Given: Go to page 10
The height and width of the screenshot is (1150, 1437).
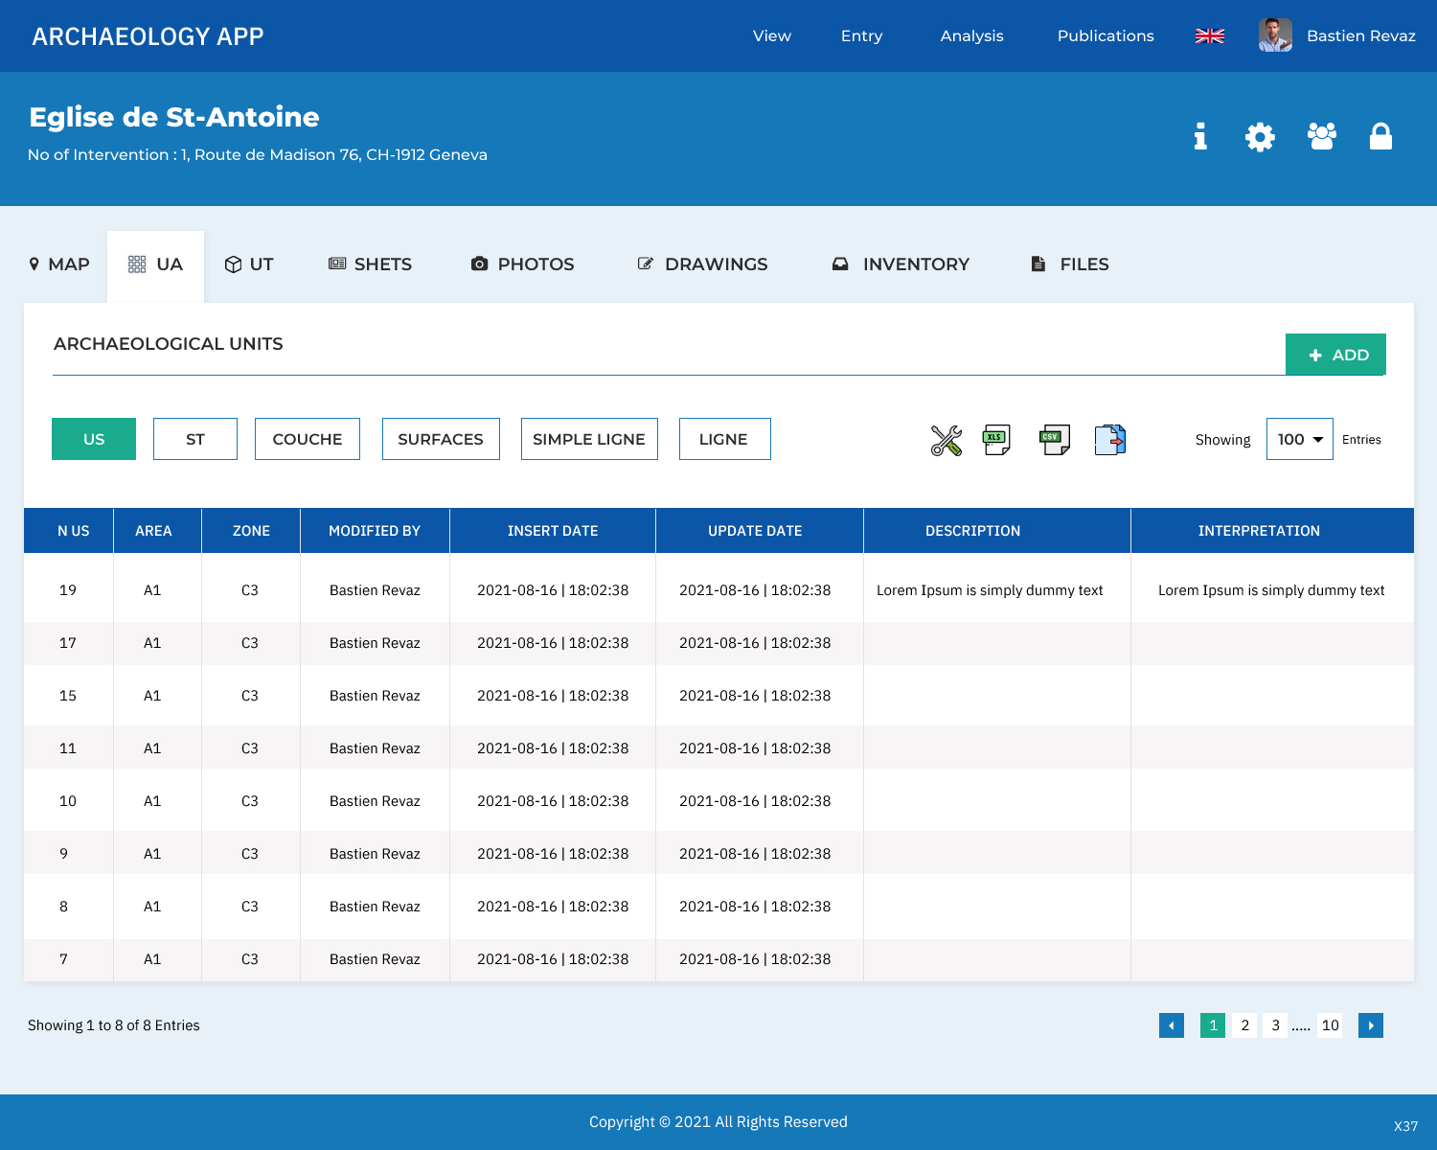Looking at the screenshot, I should tap(1331, 1025).
